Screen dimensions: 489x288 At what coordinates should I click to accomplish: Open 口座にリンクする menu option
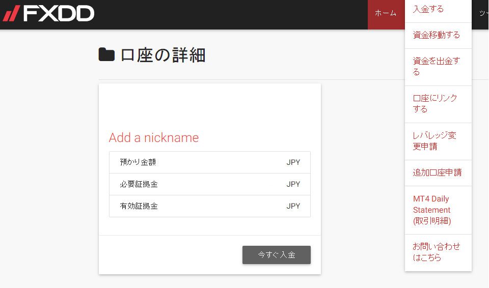(438, 104)
